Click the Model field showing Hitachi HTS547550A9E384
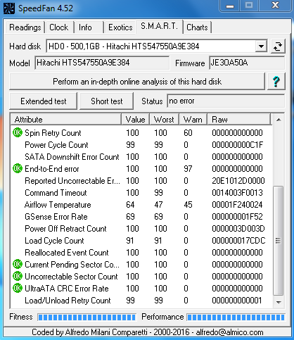Screen dimensions: 294x340 102,63
